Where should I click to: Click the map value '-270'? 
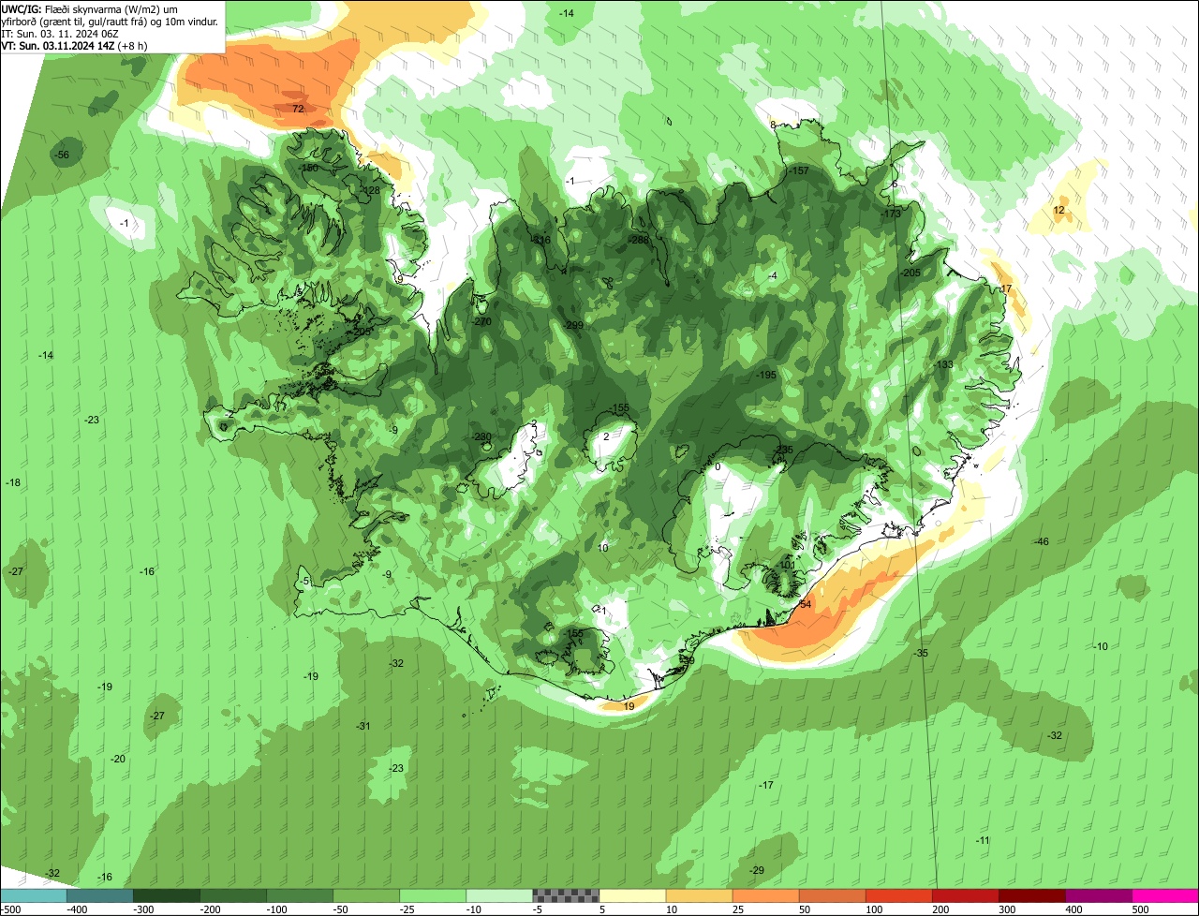481,321
